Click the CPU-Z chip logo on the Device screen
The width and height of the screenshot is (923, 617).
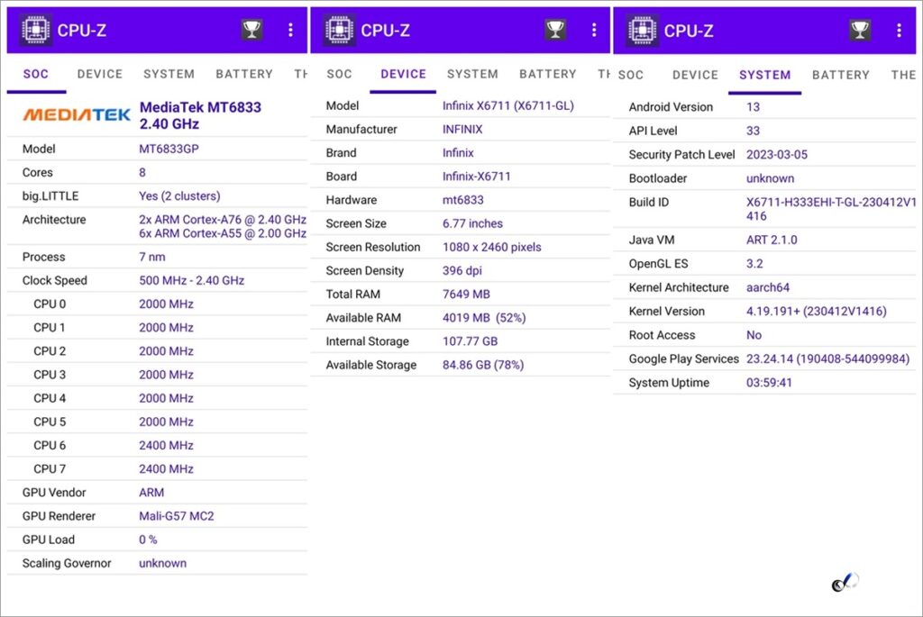[x=340, y=30]
